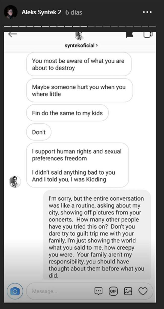Start a video call with camera icon
Image resolution: width=164 pixels, height=309 pixels.
pos(148,35)
